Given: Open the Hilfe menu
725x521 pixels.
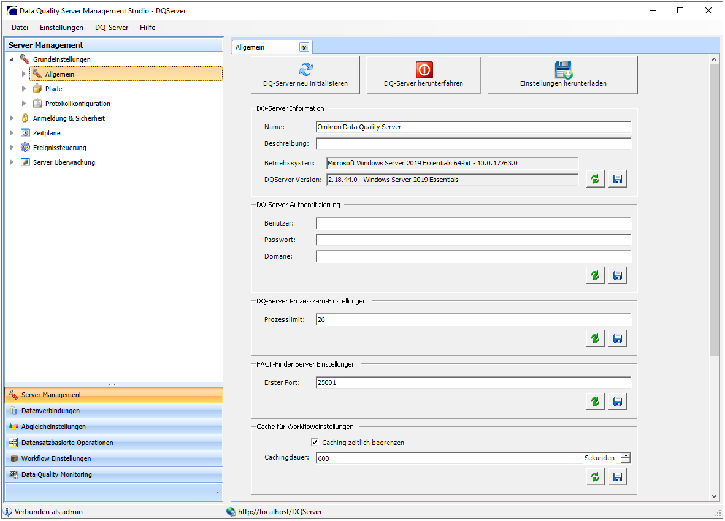Looking at the screenshot, I should pos(147,27).
